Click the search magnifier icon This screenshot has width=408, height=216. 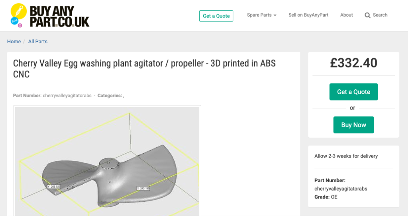pyautogui.click(x=367, y=15)
